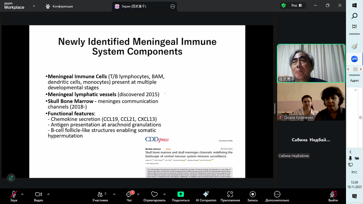
Task: Select Оксана Кравченко's video thumbnail
Action: click(311, 101)
